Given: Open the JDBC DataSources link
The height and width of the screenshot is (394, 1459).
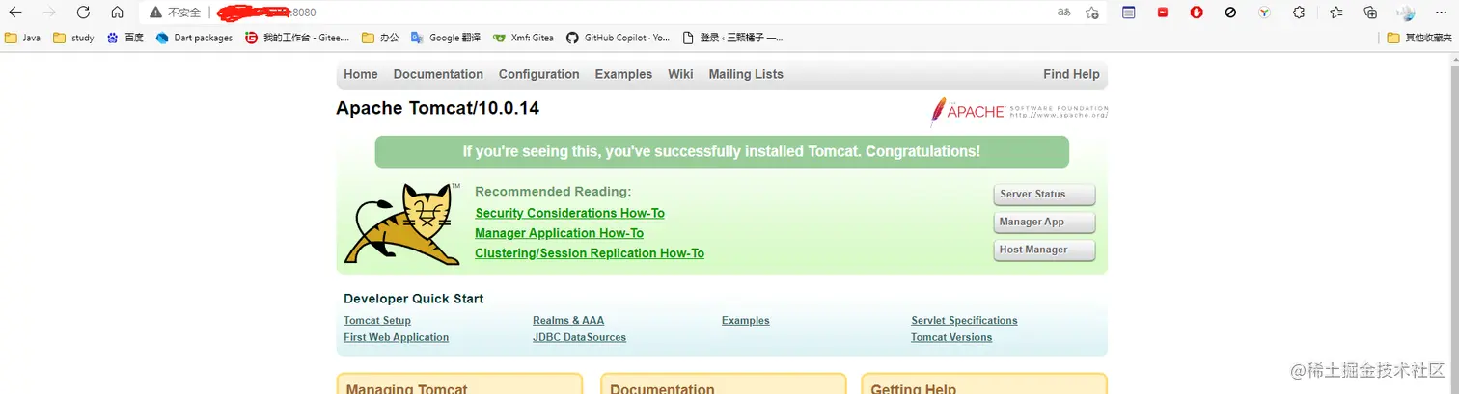Looking at the screenshot, I should click(x=579, y=337).
